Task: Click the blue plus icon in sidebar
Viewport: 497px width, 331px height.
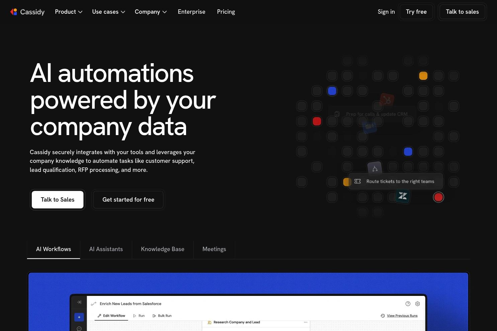Action: coord(79,317)
